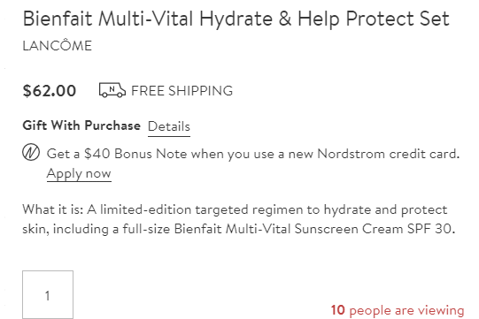This screenshot has height=319, width=479.
Task: Click the 'What it is:' description label
Action: pos(53,209)
